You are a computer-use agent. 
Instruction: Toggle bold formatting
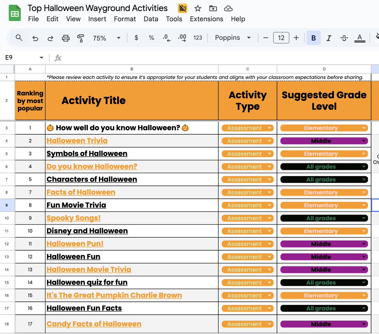(x=314, y=38)
